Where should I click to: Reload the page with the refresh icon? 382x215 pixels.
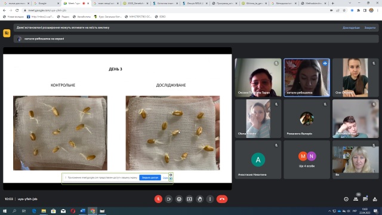17,11
